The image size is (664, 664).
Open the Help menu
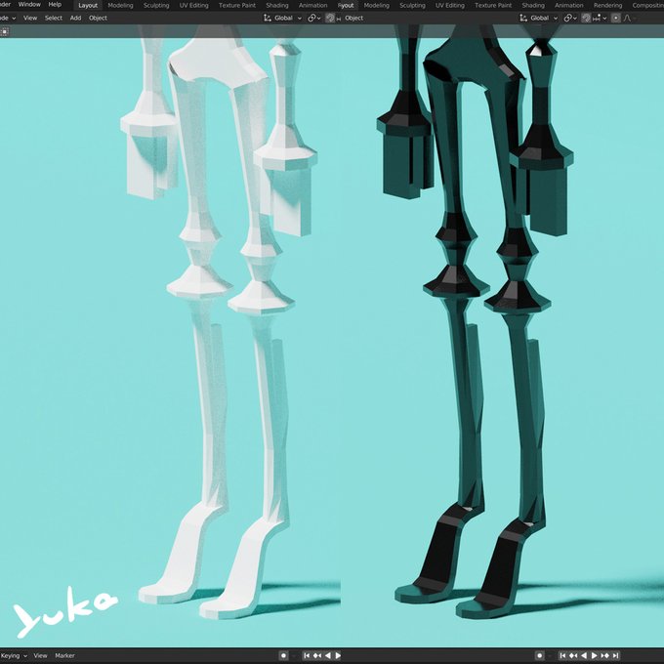pos(55,4)
